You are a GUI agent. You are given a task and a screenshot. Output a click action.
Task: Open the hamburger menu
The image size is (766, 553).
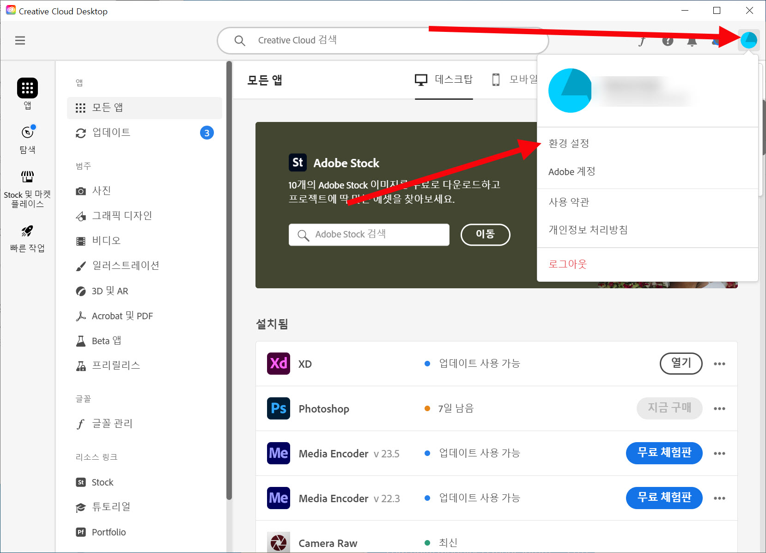click(20, 41)
